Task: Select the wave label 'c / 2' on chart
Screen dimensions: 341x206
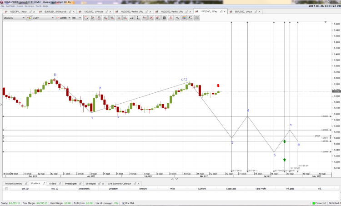Action: coord(184,80)
